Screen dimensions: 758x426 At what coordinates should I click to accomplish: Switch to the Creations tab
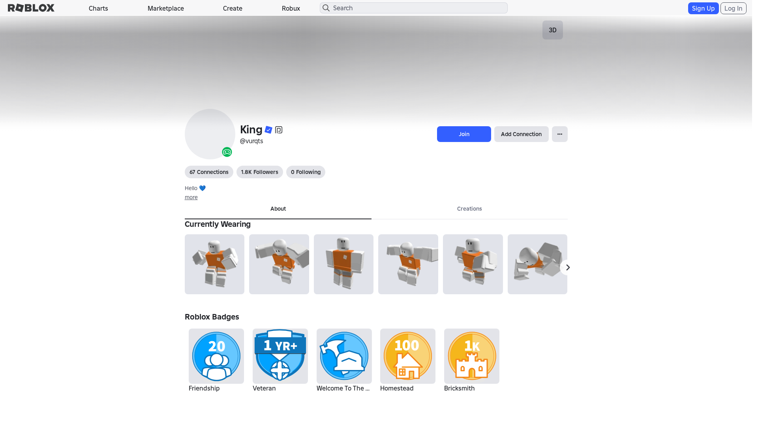coord(469,209)
